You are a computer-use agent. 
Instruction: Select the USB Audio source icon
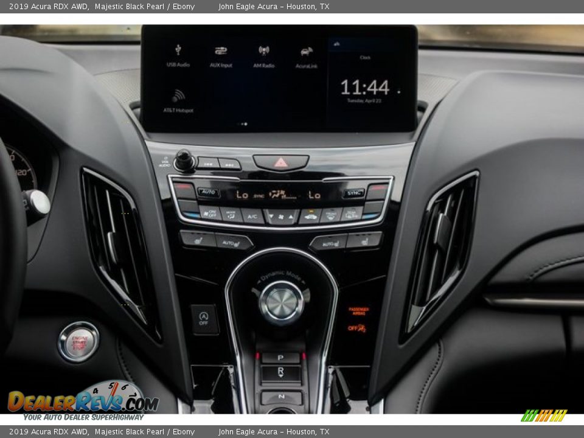coord(178,54)
